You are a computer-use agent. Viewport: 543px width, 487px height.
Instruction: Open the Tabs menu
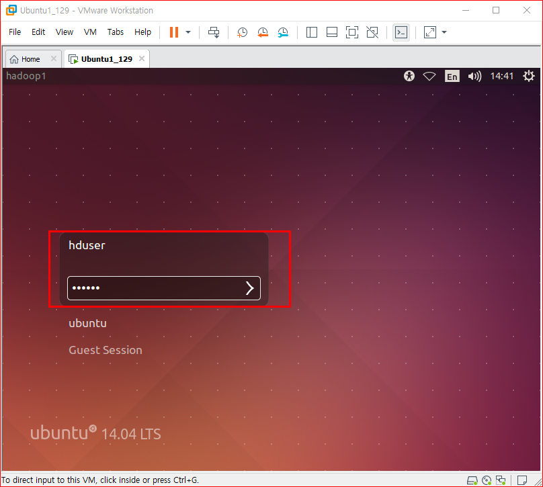click(116, 32)
